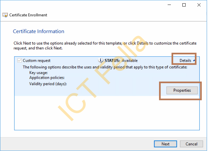Click the 'Available' status value
The width and height of the screenshot is (208, 151).
click(130, 61)
